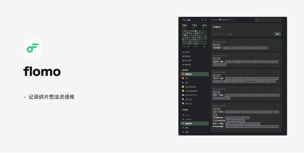This screenshot has width=304, height=153.
Task: Select the numbered list editor icon
Action: [221, 34]
